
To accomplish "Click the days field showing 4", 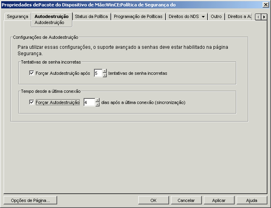I will [89, 102].
